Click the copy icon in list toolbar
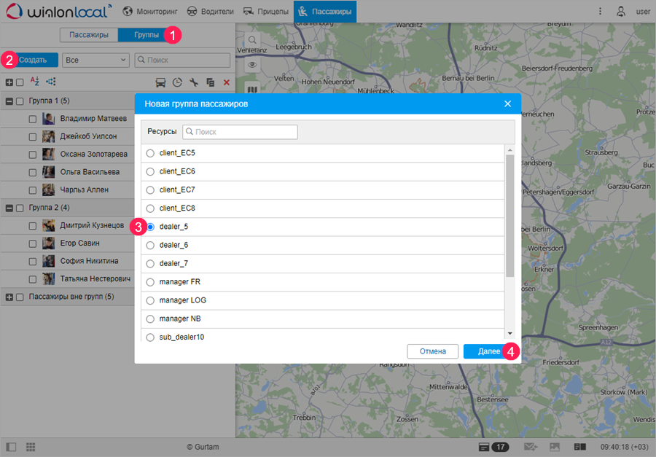 [x=211, y=82]
